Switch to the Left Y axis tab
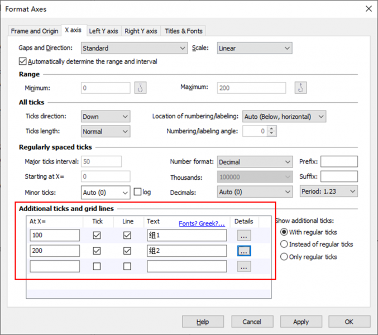This screenshot has width=378, height=335. pos(103,31)
